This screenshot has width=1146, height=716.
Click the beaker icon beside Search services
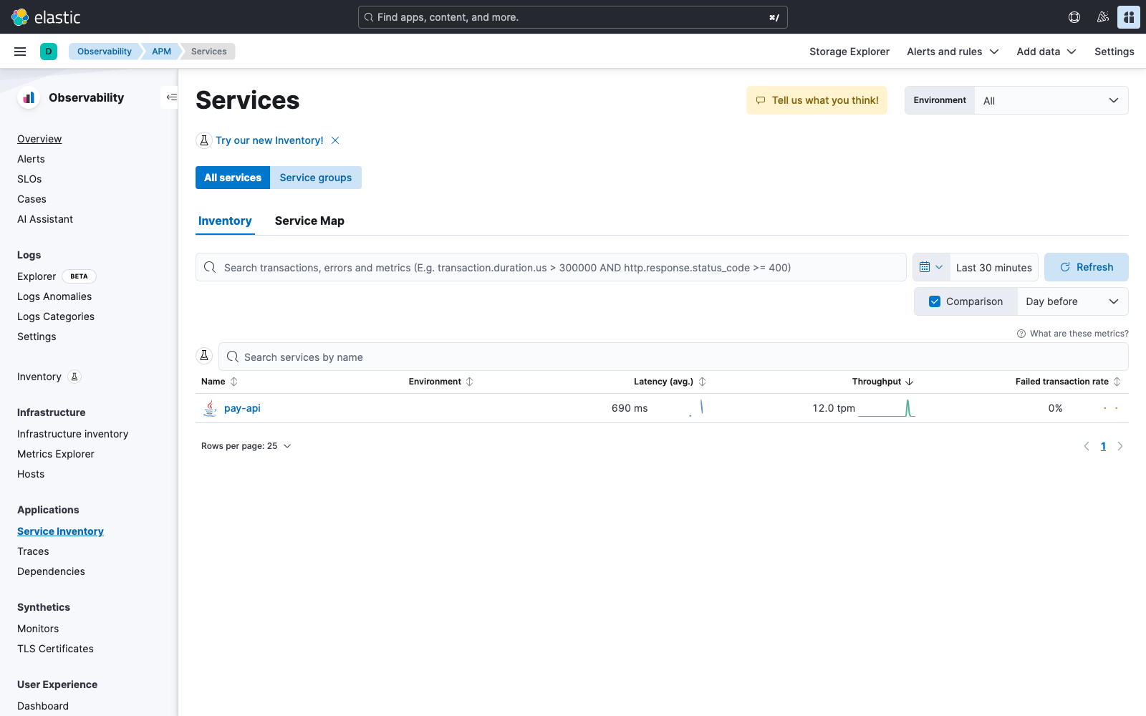coord(204,356)
